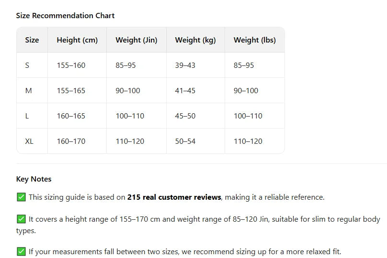The image size is (387, 258).
Task: Click the Size Recommendation Chart heading
Action: [x=66, y=15]
